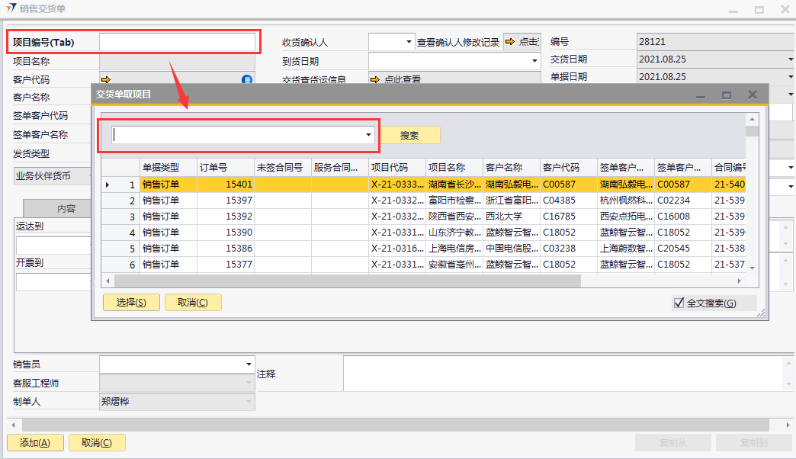Expand the 销售员 dropdown
The width and height of the screenshot is (796, 459).
pos(249,364)
